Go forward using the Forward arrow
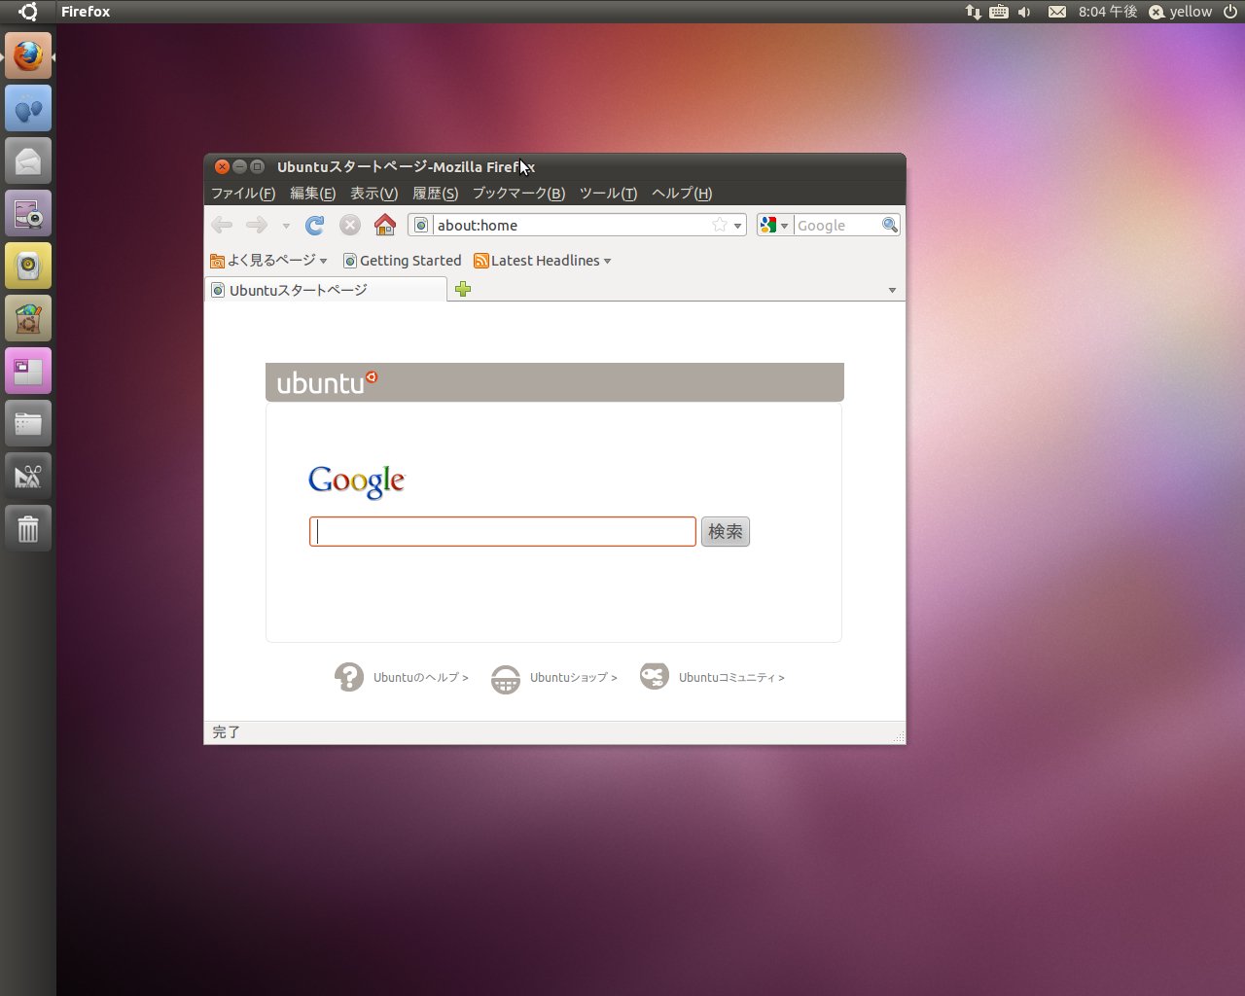The width and height of the screenshot is (1245, 996). [257, 226]
